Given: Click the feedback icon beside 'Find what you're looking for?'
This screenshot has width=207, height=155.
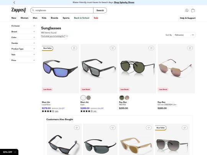Looking at the screenshot, I should point(67,36).
